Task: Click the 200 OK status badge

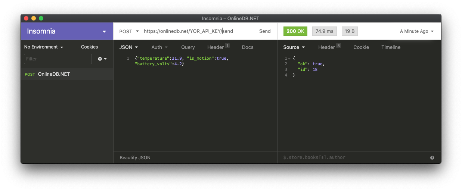Action: point(295,31)
